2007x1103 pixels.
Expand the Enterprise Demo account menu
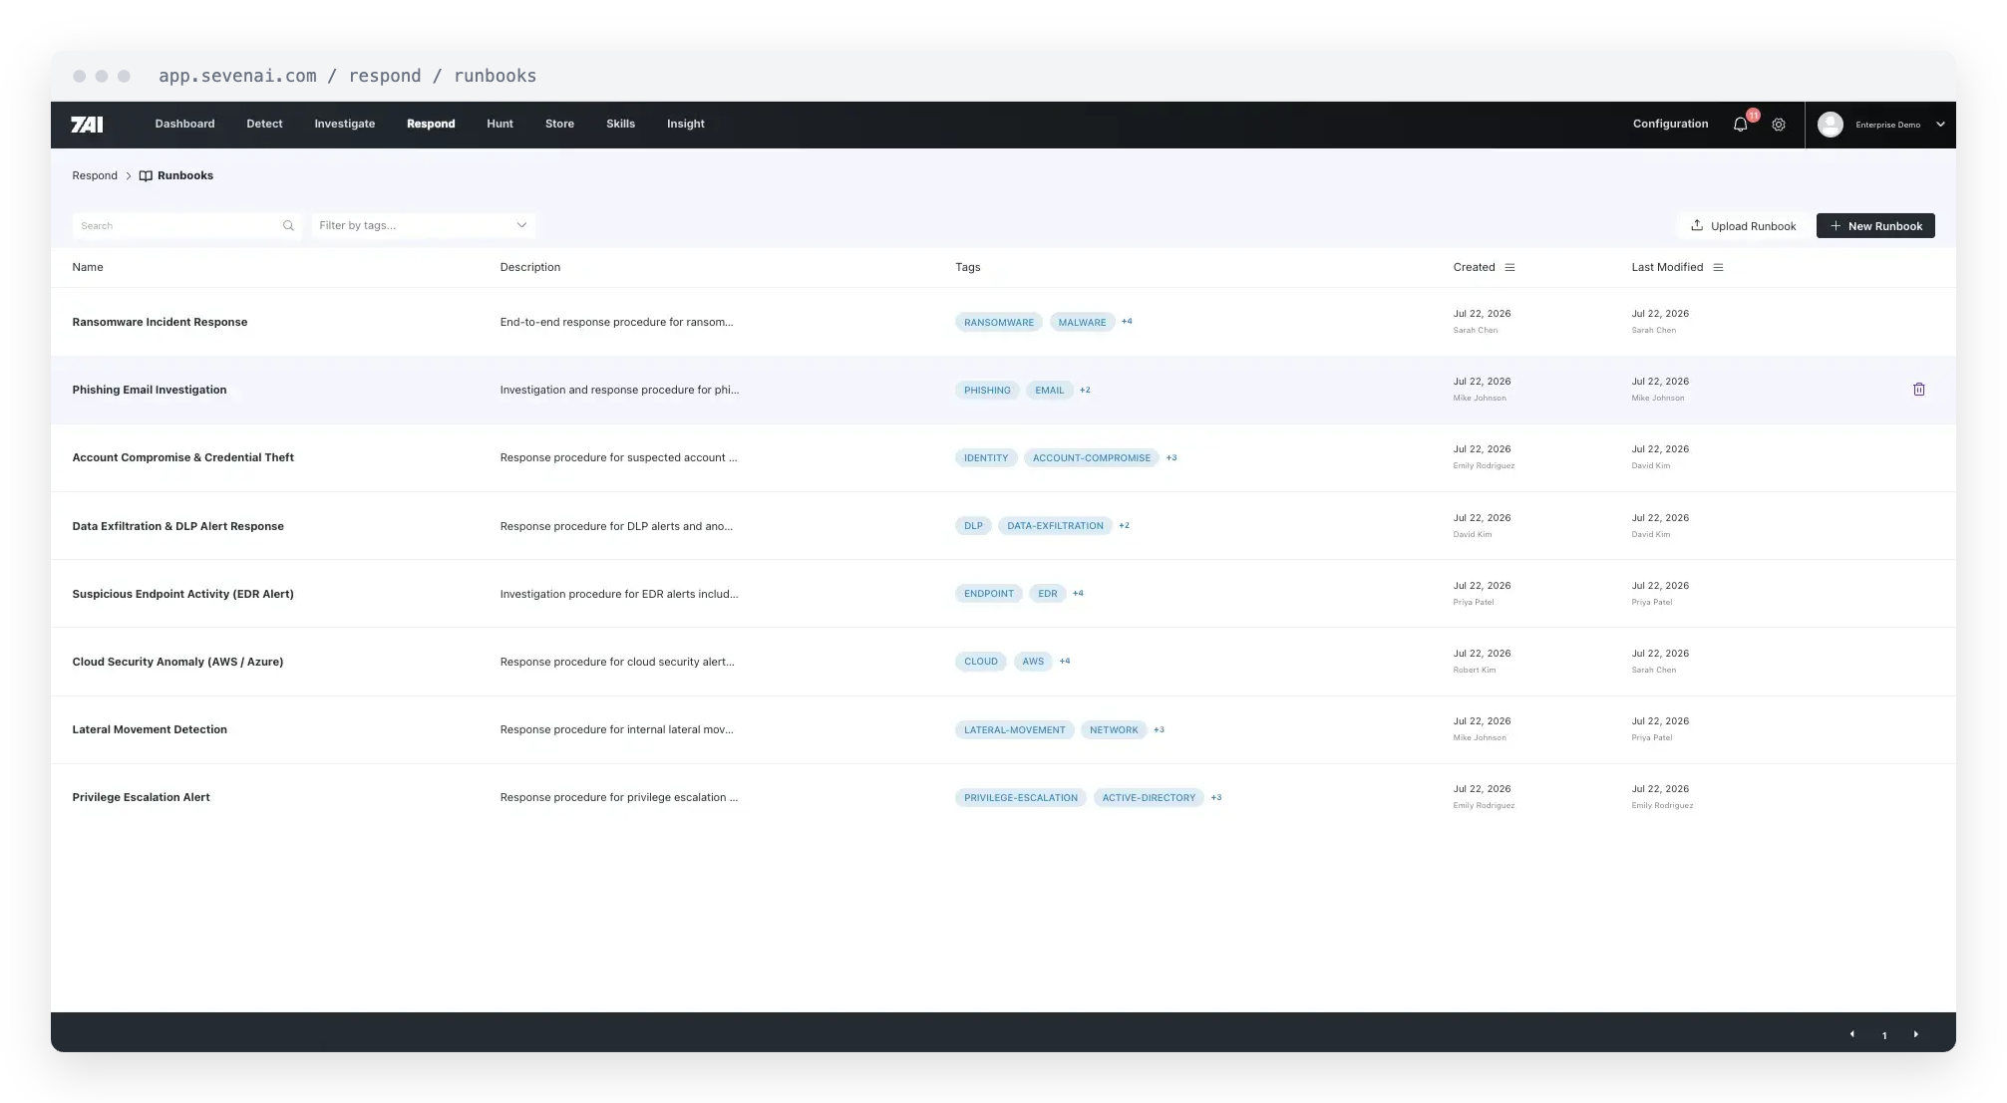click(1940, 125)
